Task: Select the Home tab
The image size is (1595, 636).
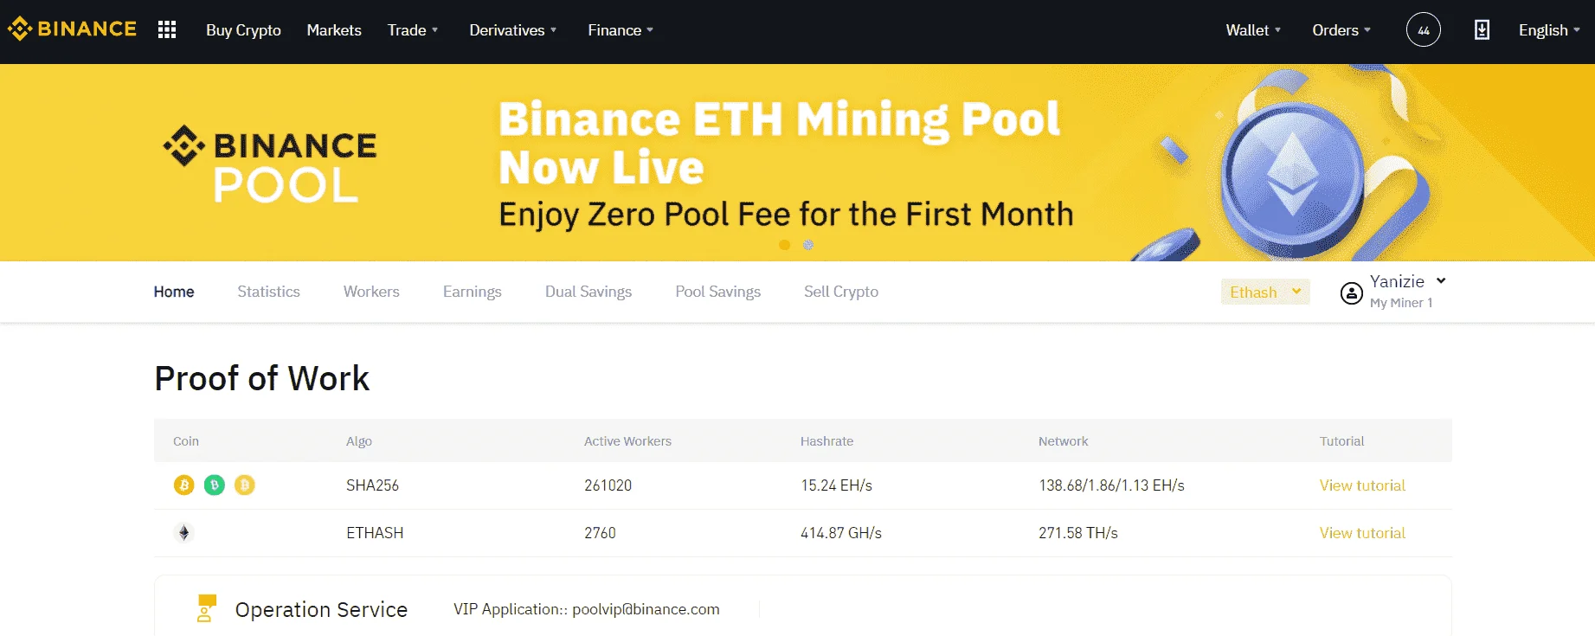Action: [x=174, y=292]
